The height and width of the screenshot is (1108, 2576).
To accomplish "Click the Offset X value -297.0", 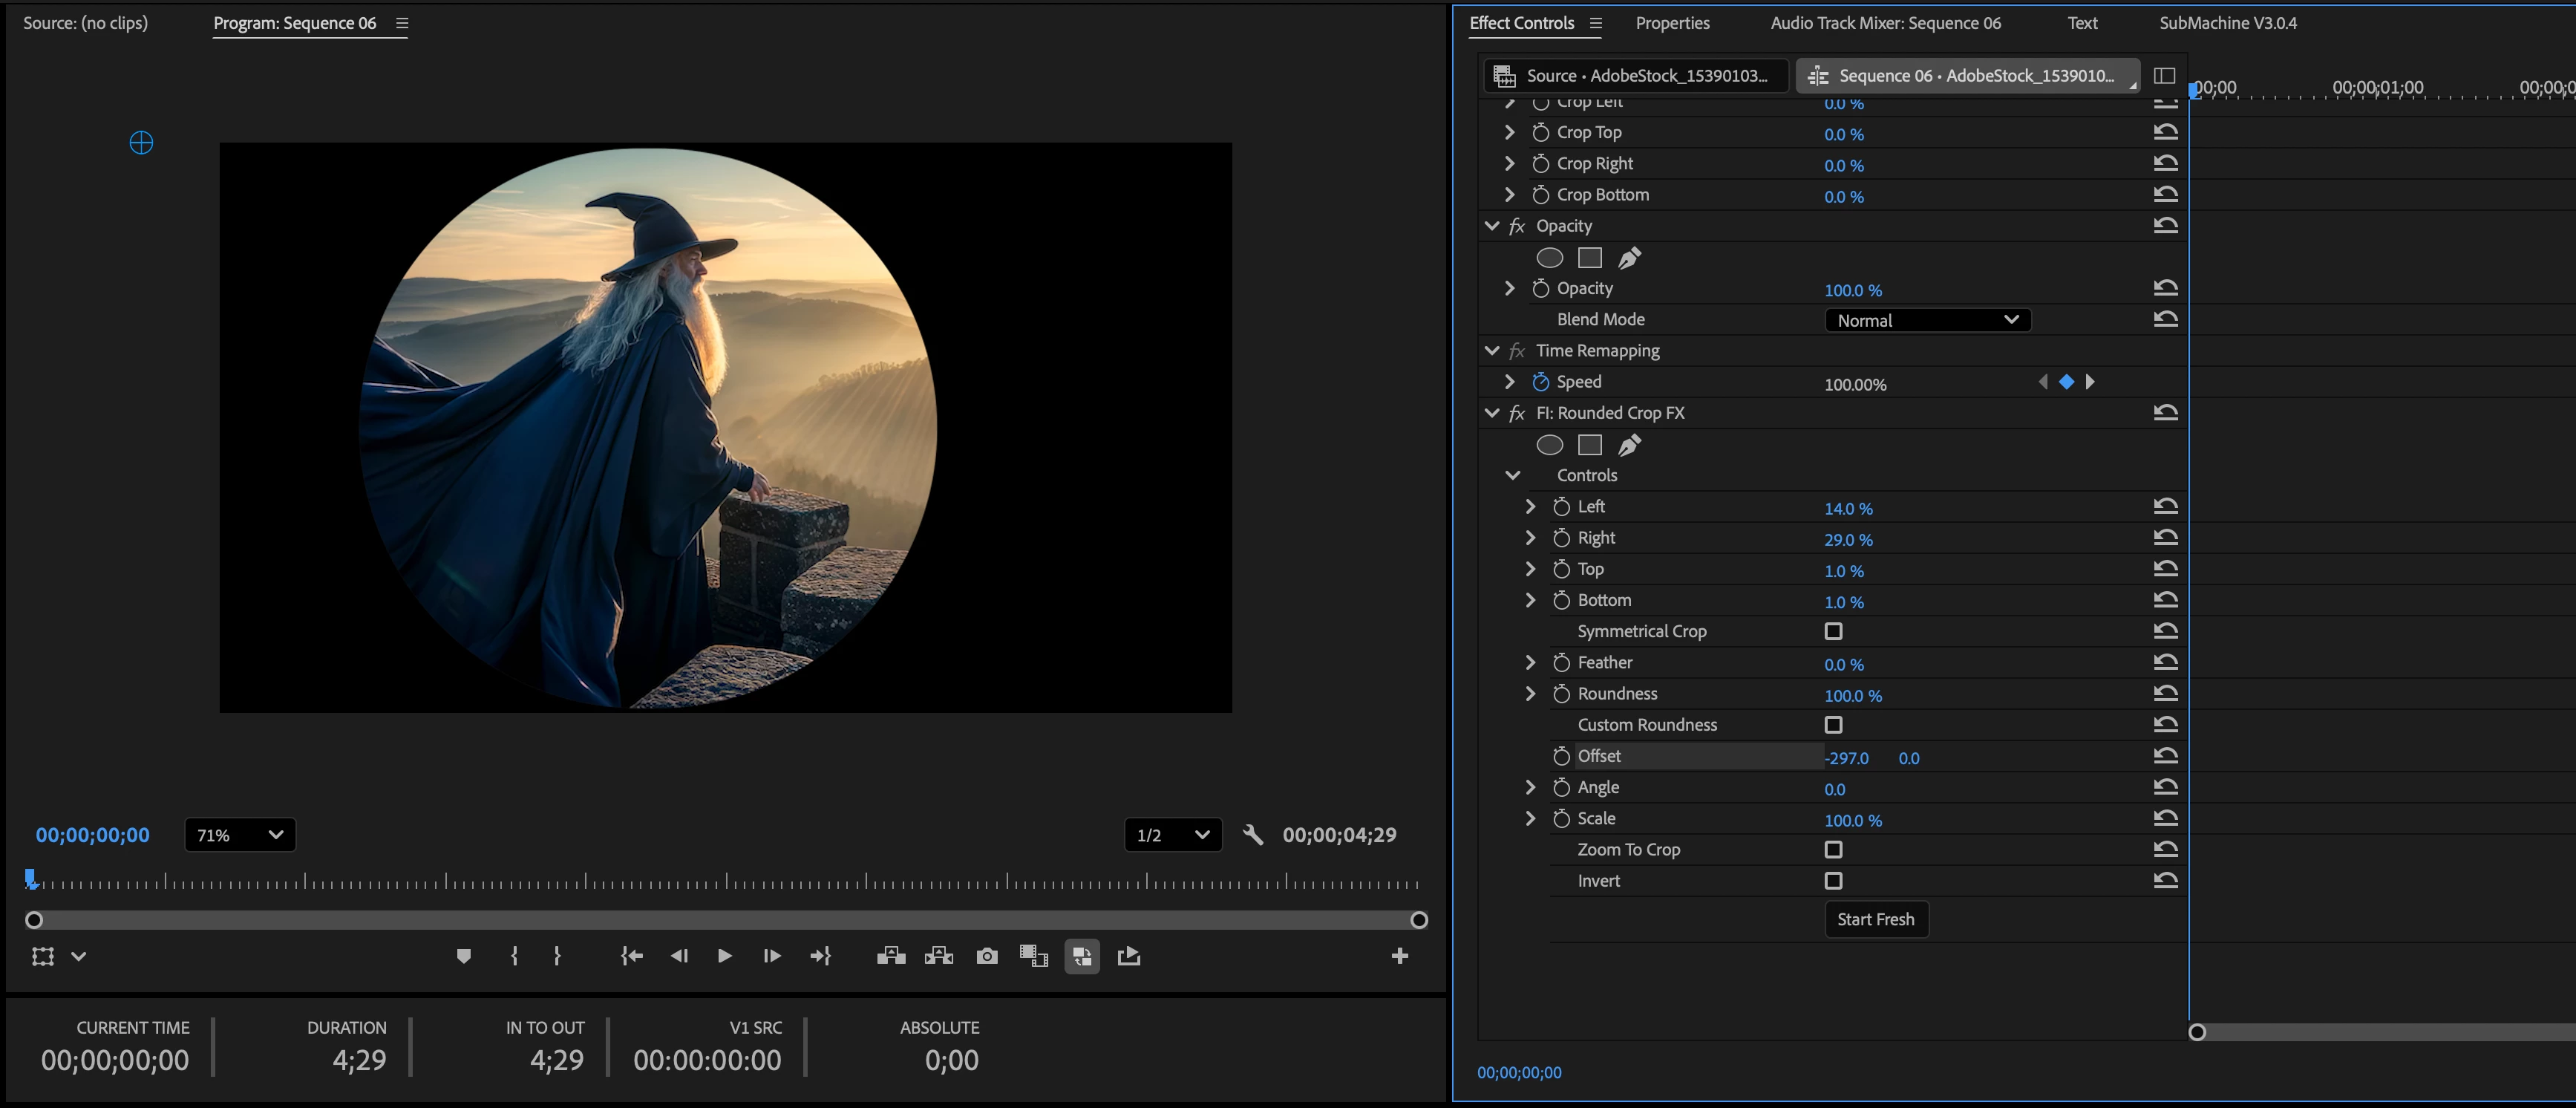I will pos(1846,758).
